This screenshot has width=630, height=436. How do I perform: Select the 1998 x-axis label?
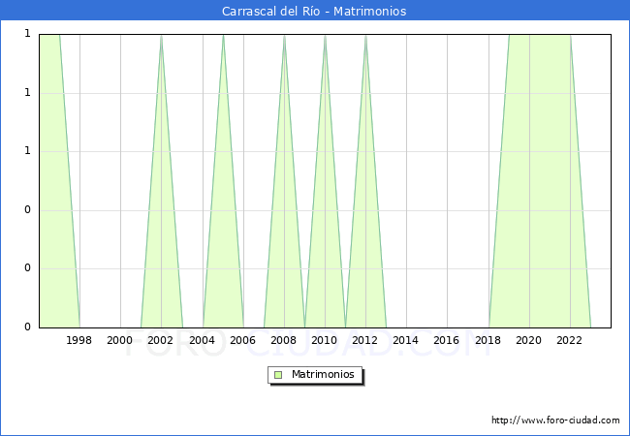(79, 340)
